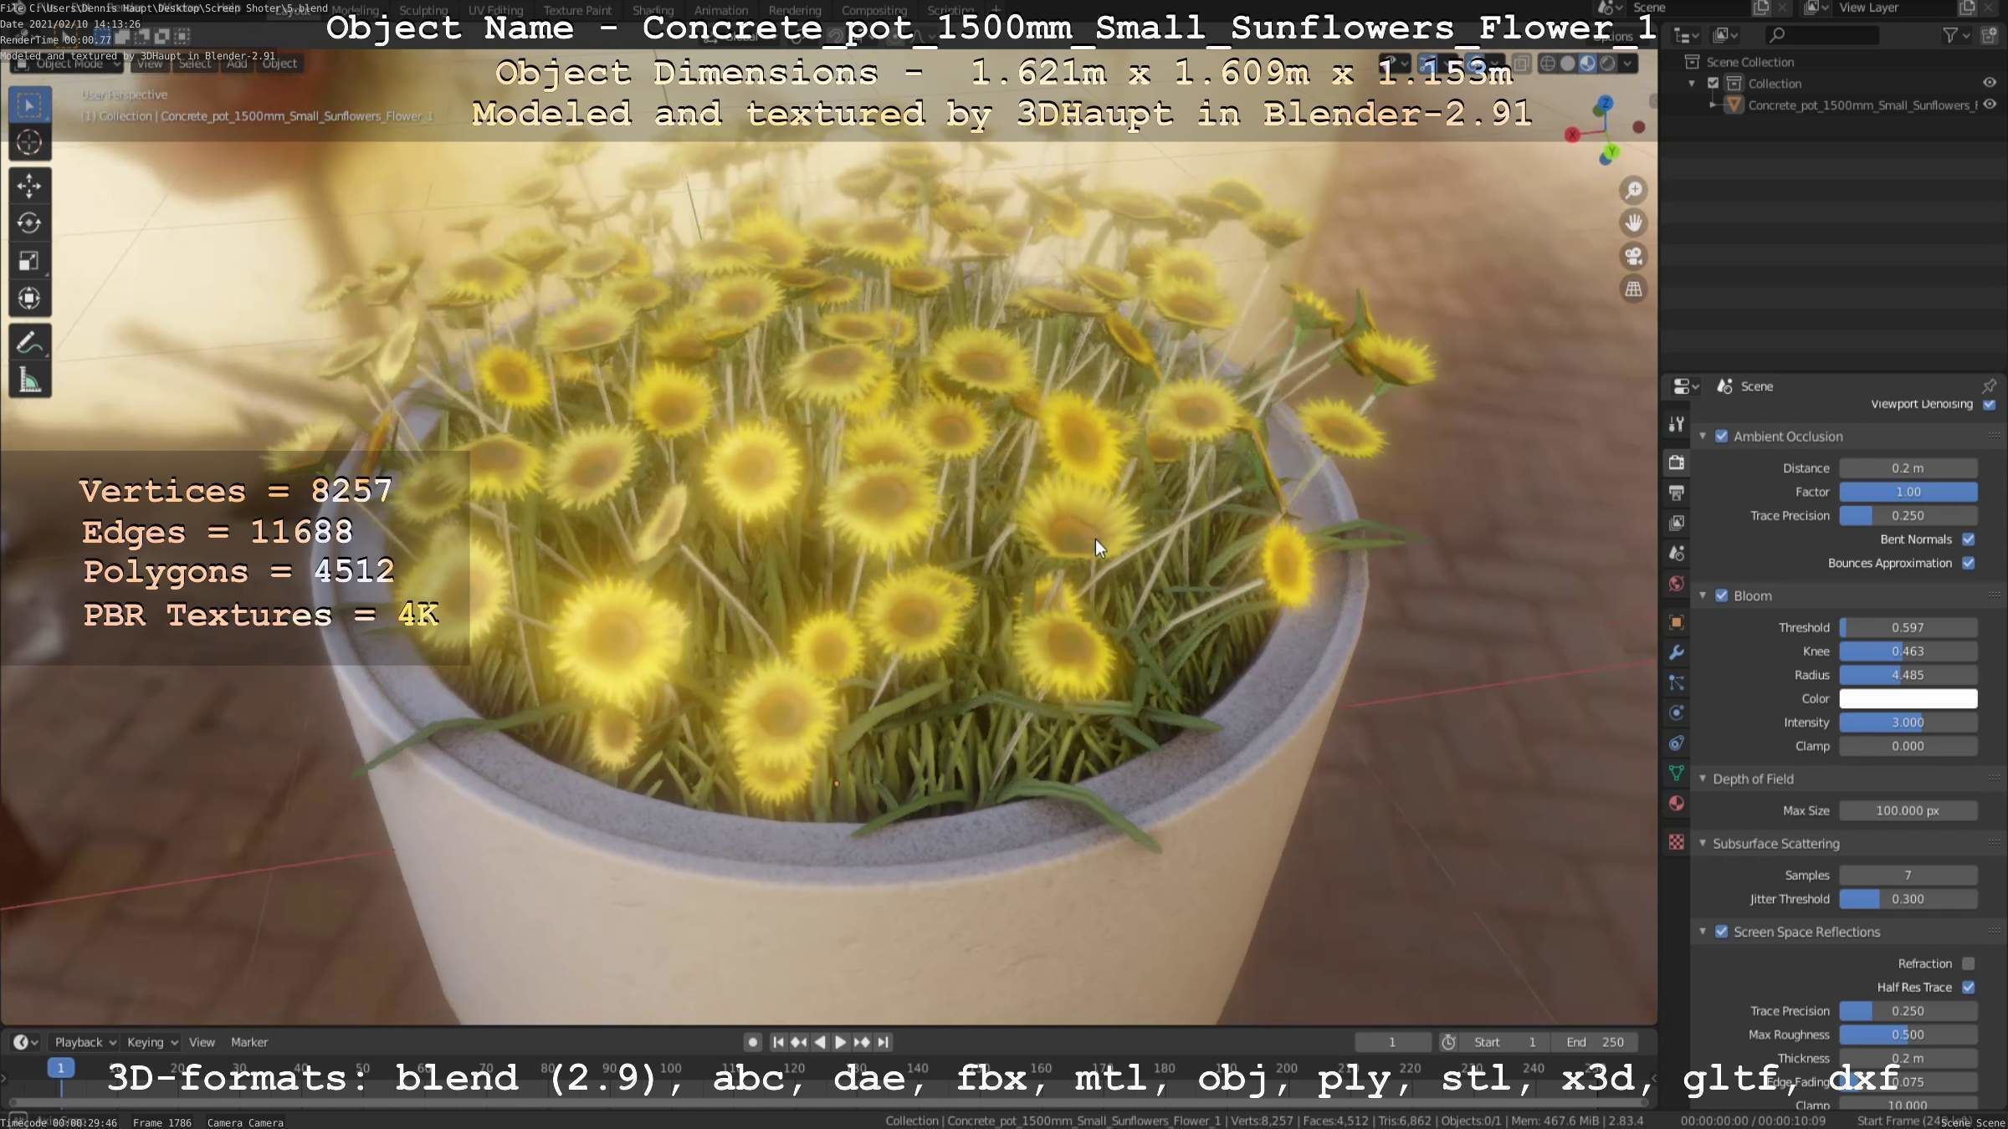
Task: Disable Viewport Denoising checkbox
Action: [x=1990, y=404]
